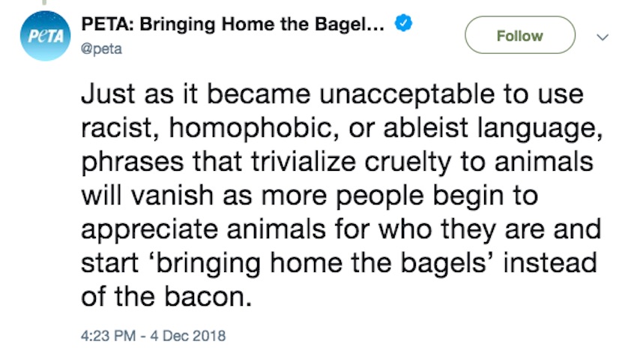
Task: Click the blue verified checkmark badge
Action: [x=403, y=23]
